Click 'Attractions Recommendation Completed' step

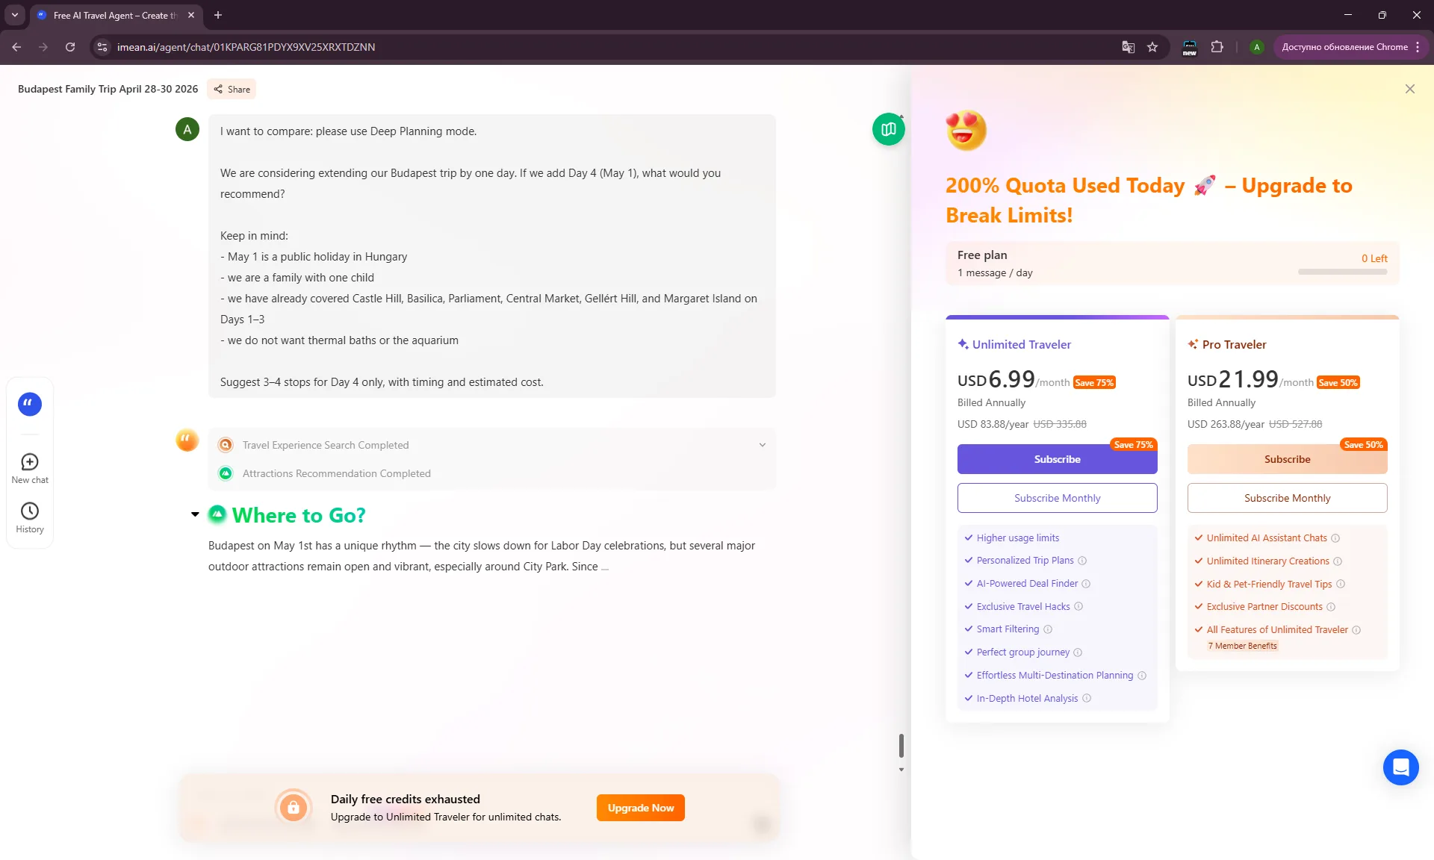[336, 473]
